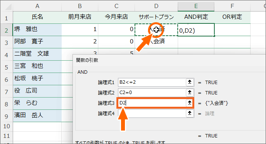Select column F header
The height and width of the screenshot is (144, 266).
point(232,6)
